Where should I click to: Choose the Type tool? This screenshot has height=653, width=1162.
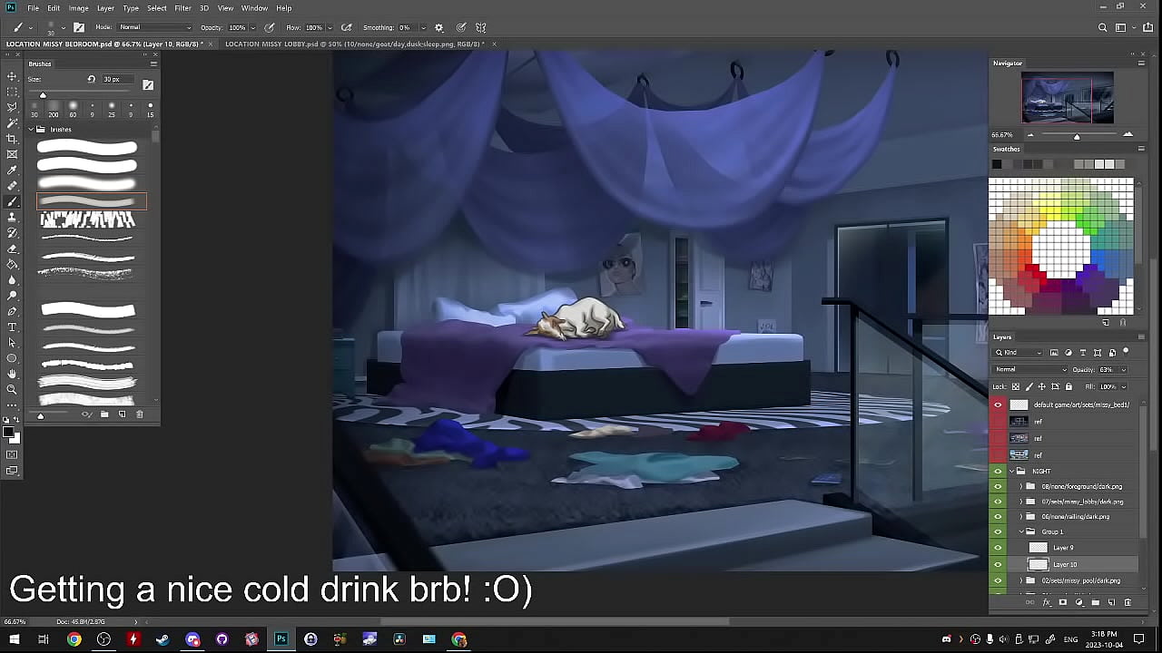click(x=12, y=326)
